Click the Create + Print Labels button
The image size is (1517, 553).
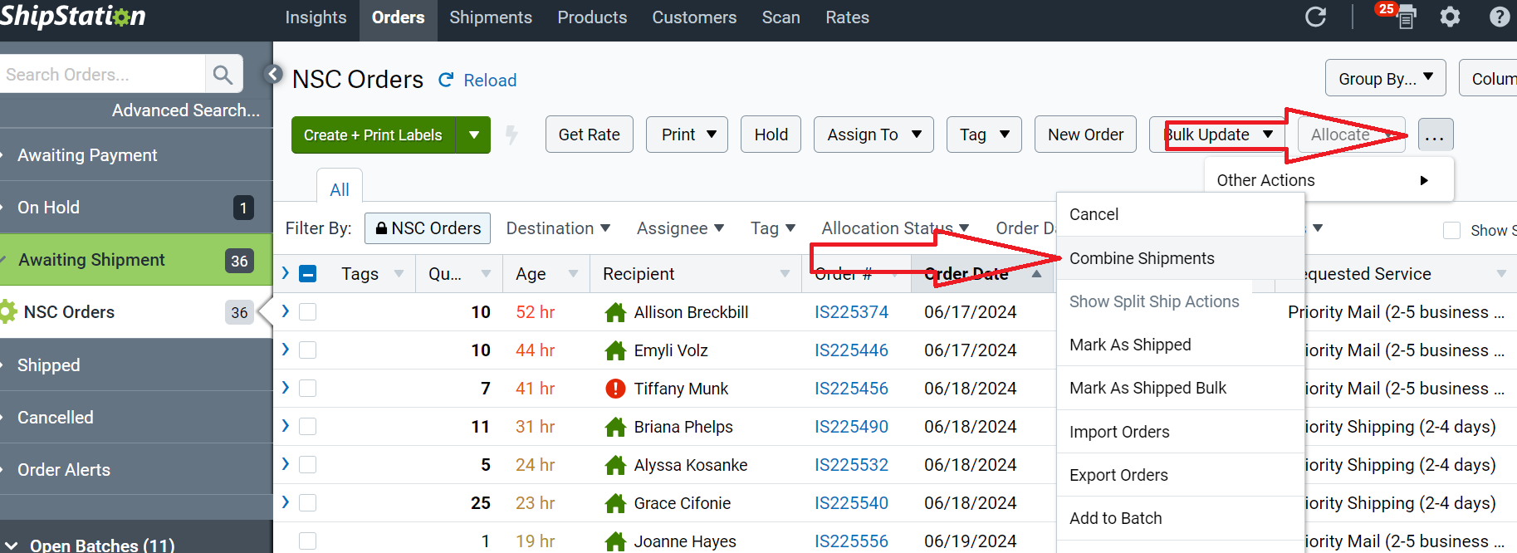click(373, 135)
